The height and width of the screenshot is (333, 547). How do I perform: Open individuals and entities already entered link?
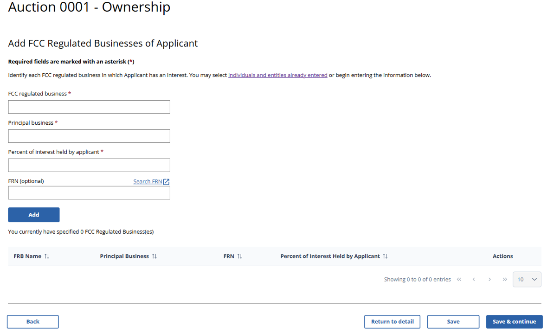pyautogui.click(x=277, y=75)
